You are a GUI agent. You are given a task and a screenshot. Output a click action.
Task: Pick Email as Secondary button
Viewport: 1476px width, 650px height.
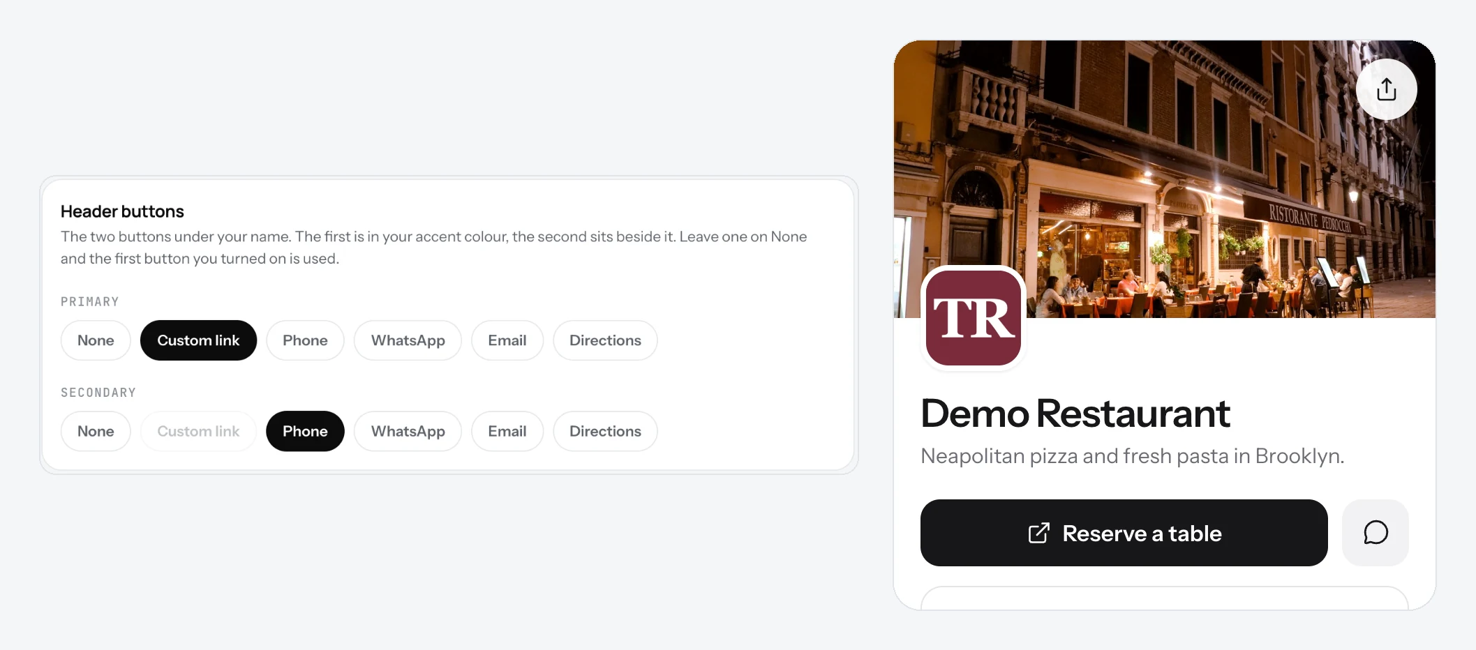tap(507, 431)
